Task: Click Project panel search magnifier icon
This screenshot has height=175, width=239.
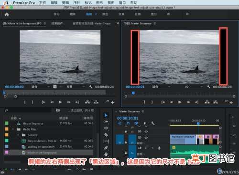Action: [x=6, y=110]
